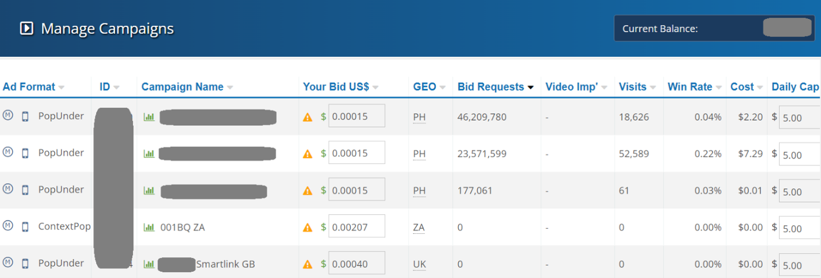Click the M circle icon in the 23,571,599 row

coord(7,152)
